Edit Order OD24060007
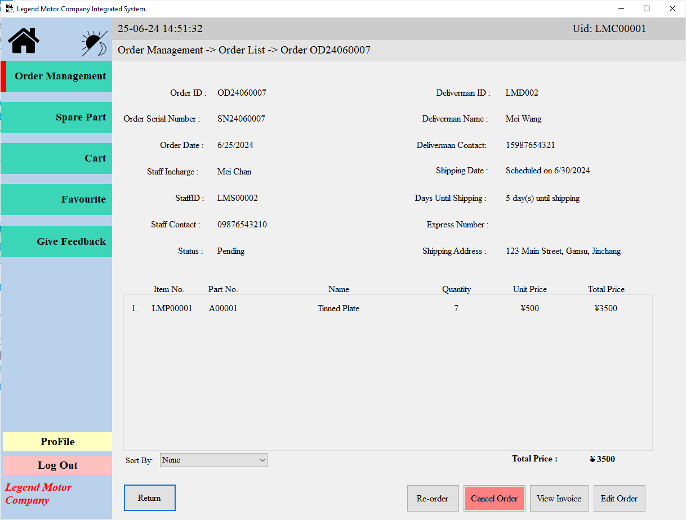686x520 pixels. tap(619, 498)
